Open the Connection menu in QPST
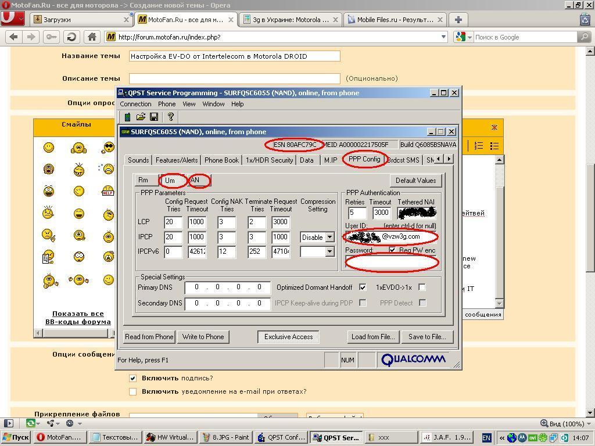The width and height of the screenshot is (595, 446). tap(135, 104)
